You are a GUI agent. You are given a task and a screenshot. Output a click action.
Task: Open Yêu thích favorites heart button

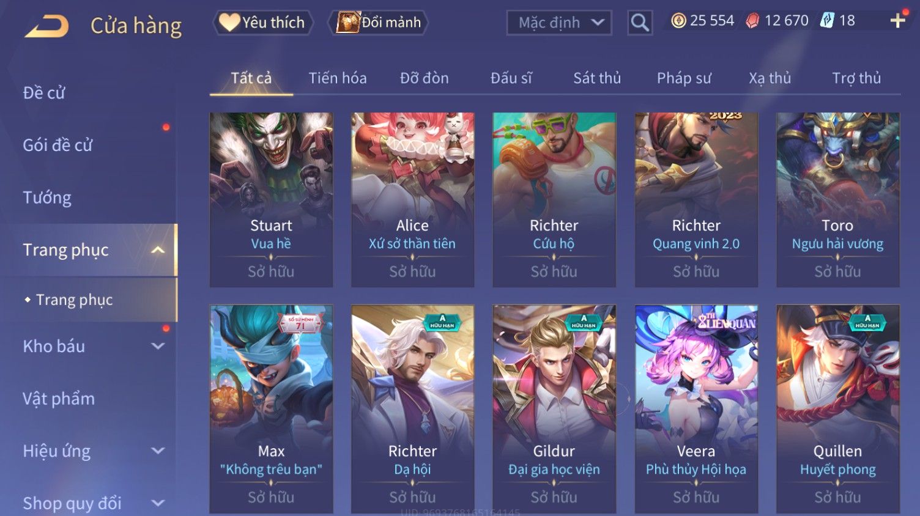point(262,23)
